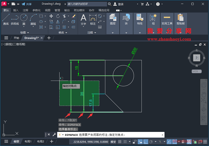This screenshot has width=209, height=146.
Task: Select the Mirror tool
Action: tap(58, 22)
